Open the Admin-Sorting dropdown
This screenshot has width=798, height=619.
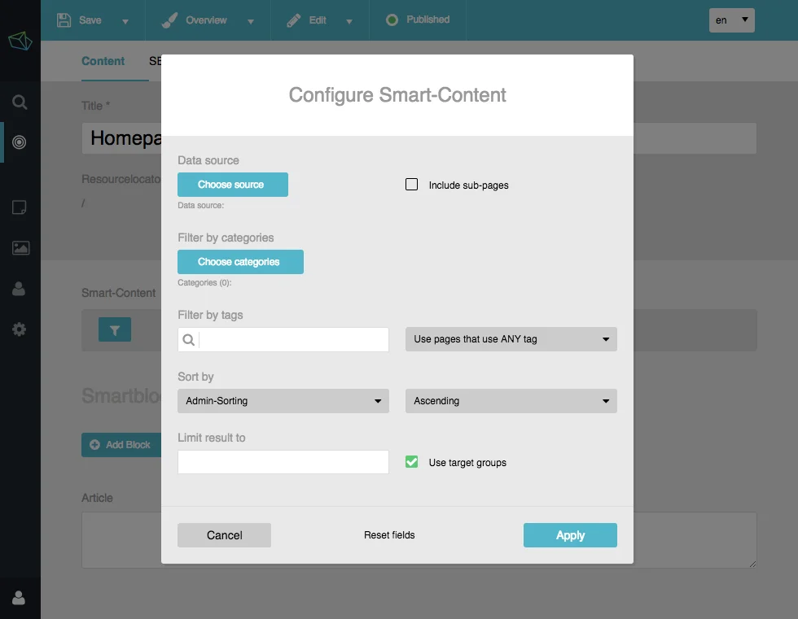point(283,400)
